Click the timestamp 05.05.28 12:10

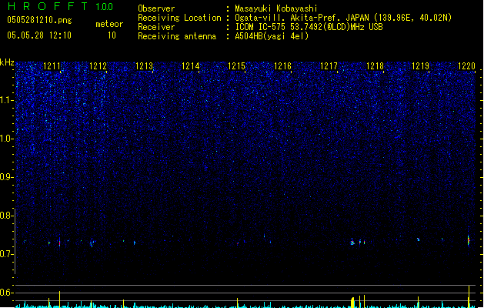tap(39, 35)
